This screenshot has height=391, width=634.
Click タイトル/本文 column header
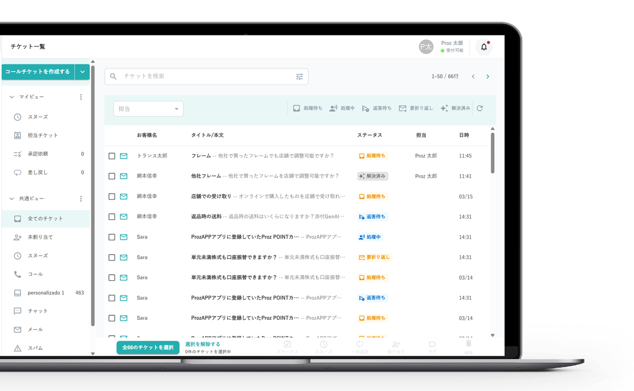pyautogui.click(x=207, y=135)
